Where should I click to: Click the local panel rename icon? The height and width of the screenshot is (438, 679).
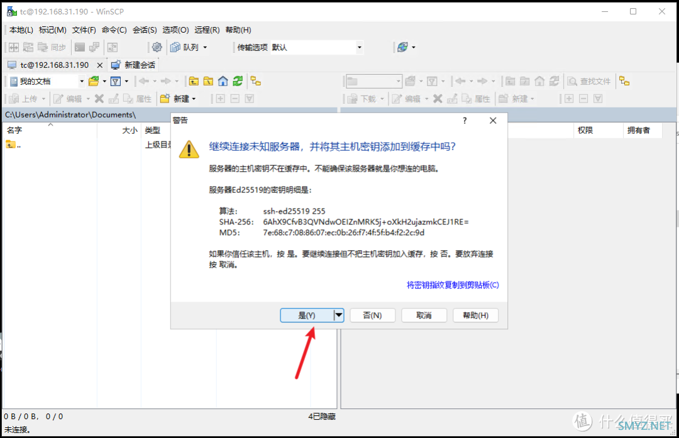[113, 99]
